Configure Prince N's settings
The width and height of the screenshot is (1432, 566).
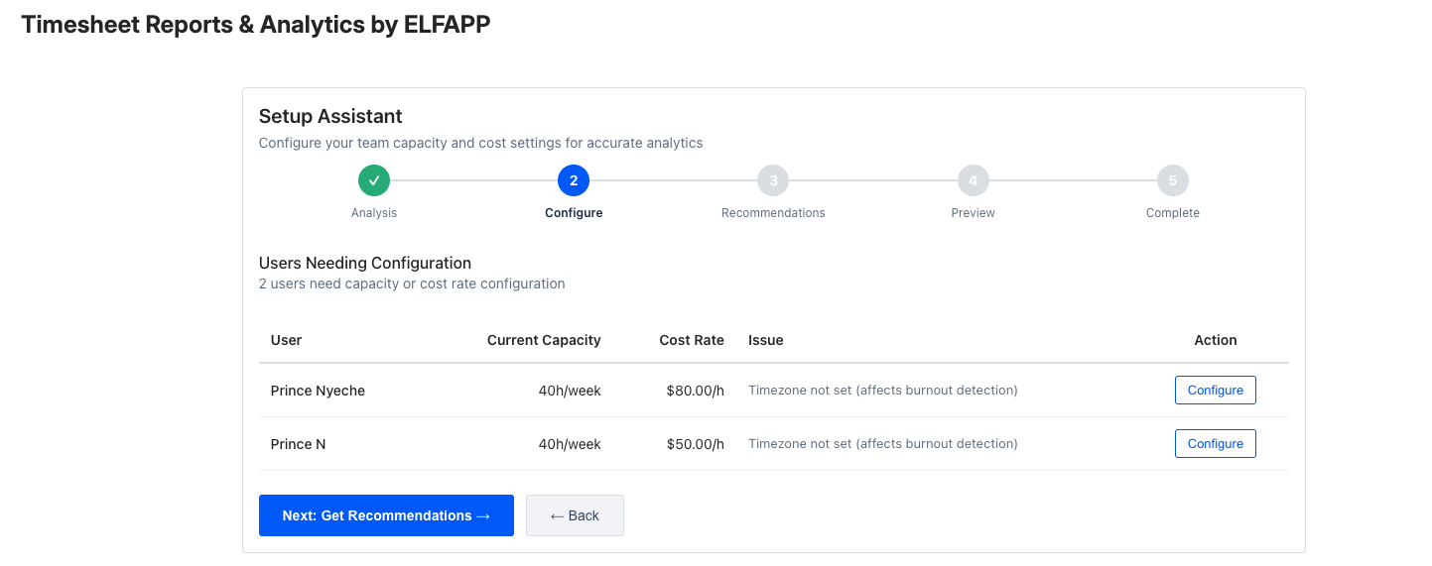coord(1216,444)
